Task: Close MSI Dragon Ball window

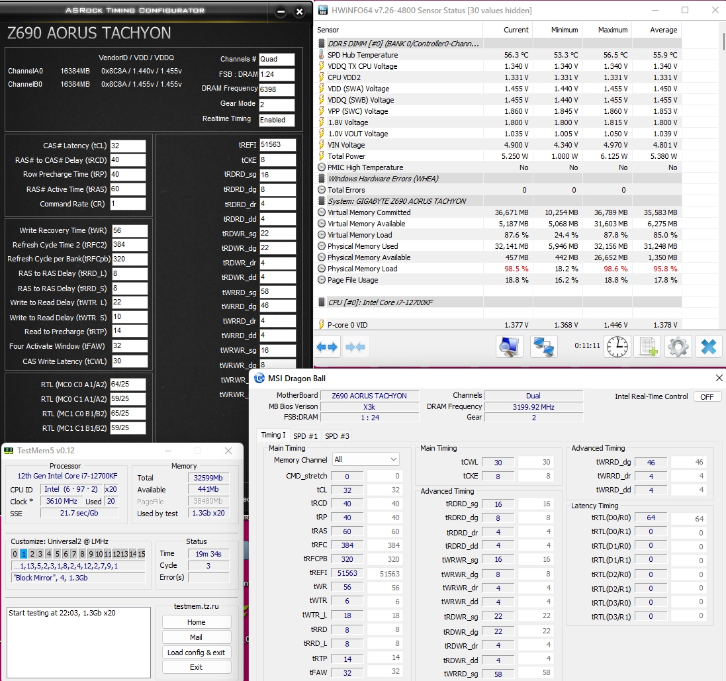Action: 719,379
